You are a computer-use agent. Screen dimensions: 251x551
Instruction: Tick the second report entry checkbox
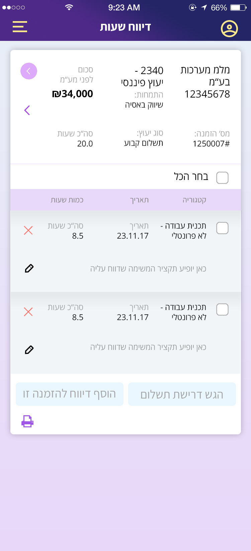point(222,310)
